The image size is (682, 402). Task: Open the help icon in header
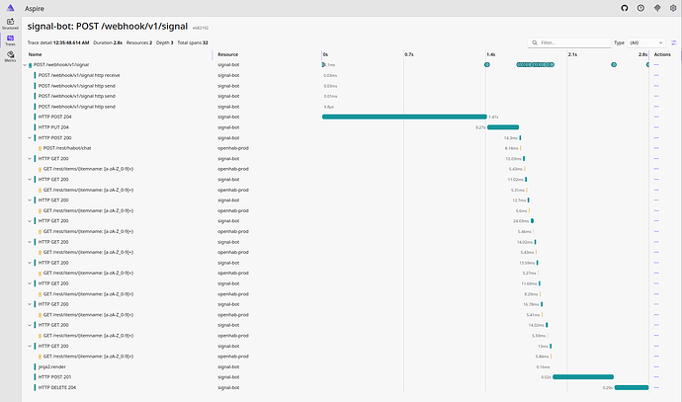(x=640, y=8)
